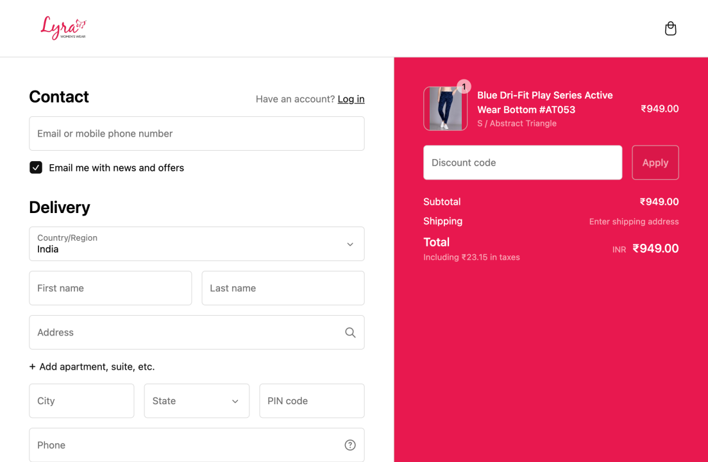
Task: Click Add apartment, suite, etc. link
Action: (x=97, y=367)
